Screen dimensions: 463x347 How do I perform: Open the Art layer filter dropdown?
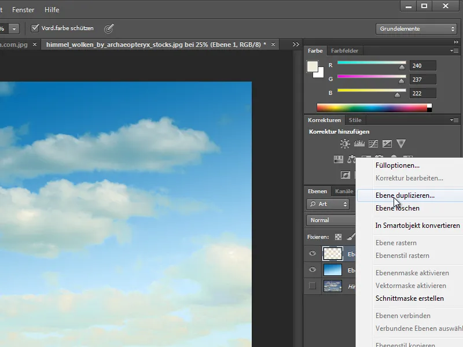(328, 204)
